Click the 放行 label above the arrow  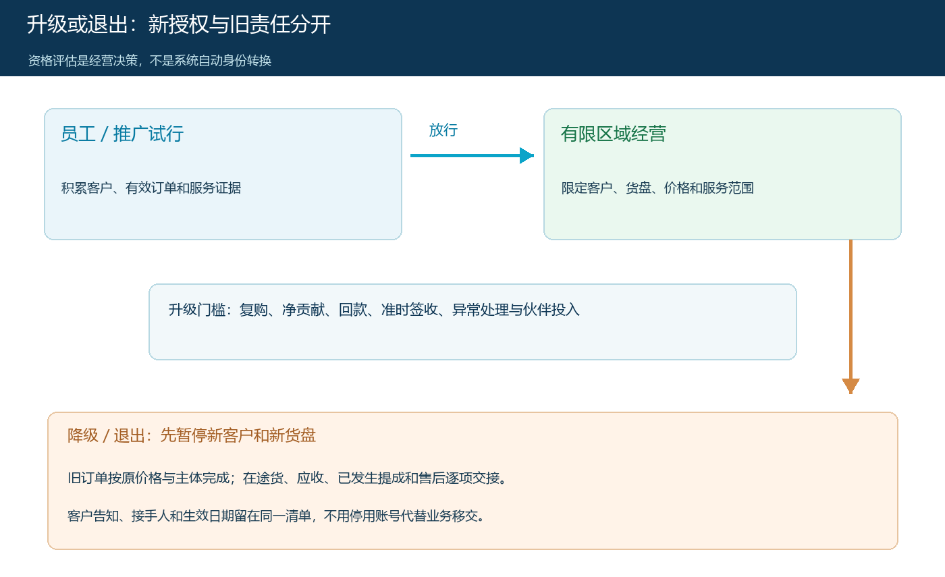click(x=443, y=130)
